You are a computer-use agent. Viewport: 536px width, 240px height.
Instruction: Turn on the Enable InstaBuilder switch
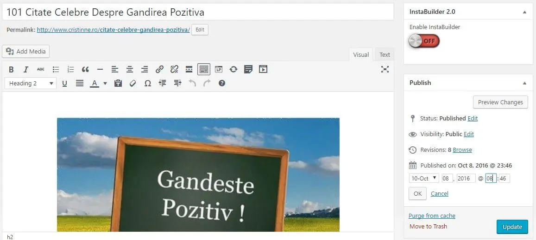[x=424, y=41]
